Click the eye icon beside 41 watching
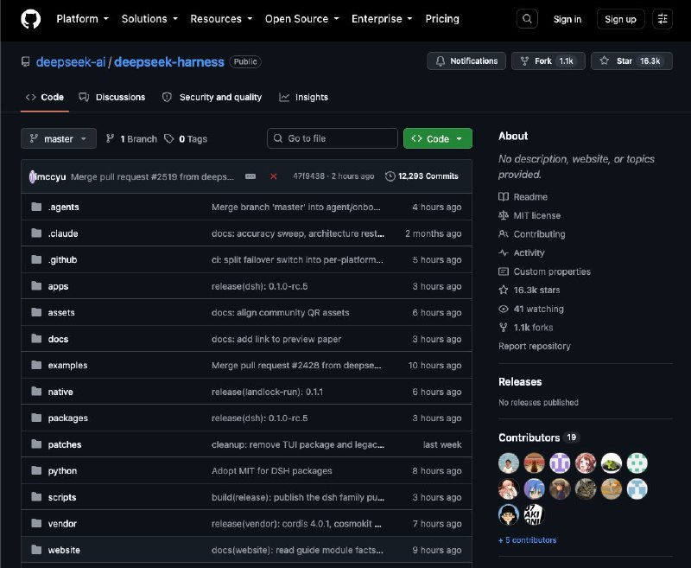 pos(504,309)
